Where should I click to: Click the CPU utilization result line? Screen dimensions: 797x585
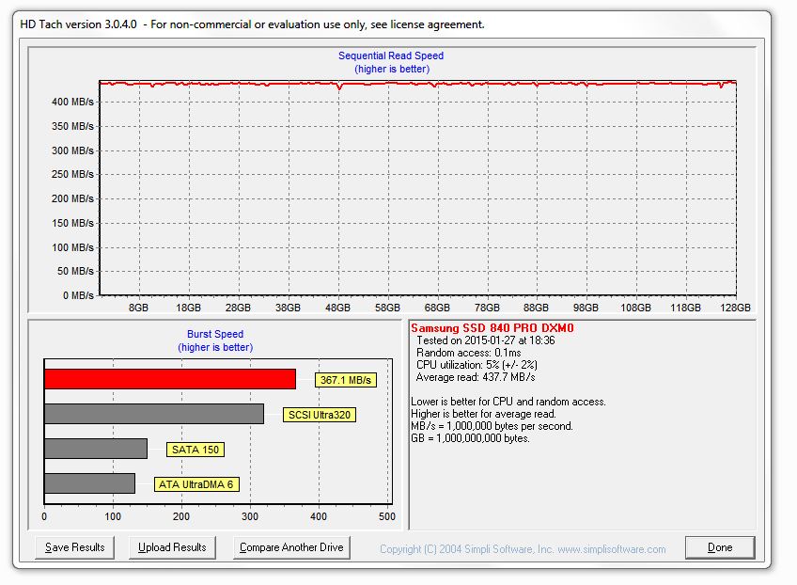pos(477,365)
